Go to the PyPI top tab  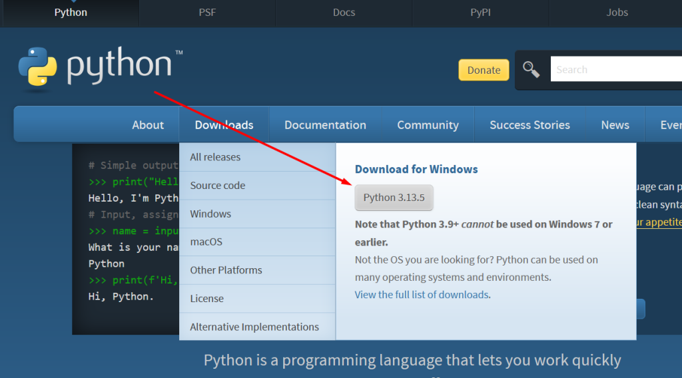(x=481, y=13)
